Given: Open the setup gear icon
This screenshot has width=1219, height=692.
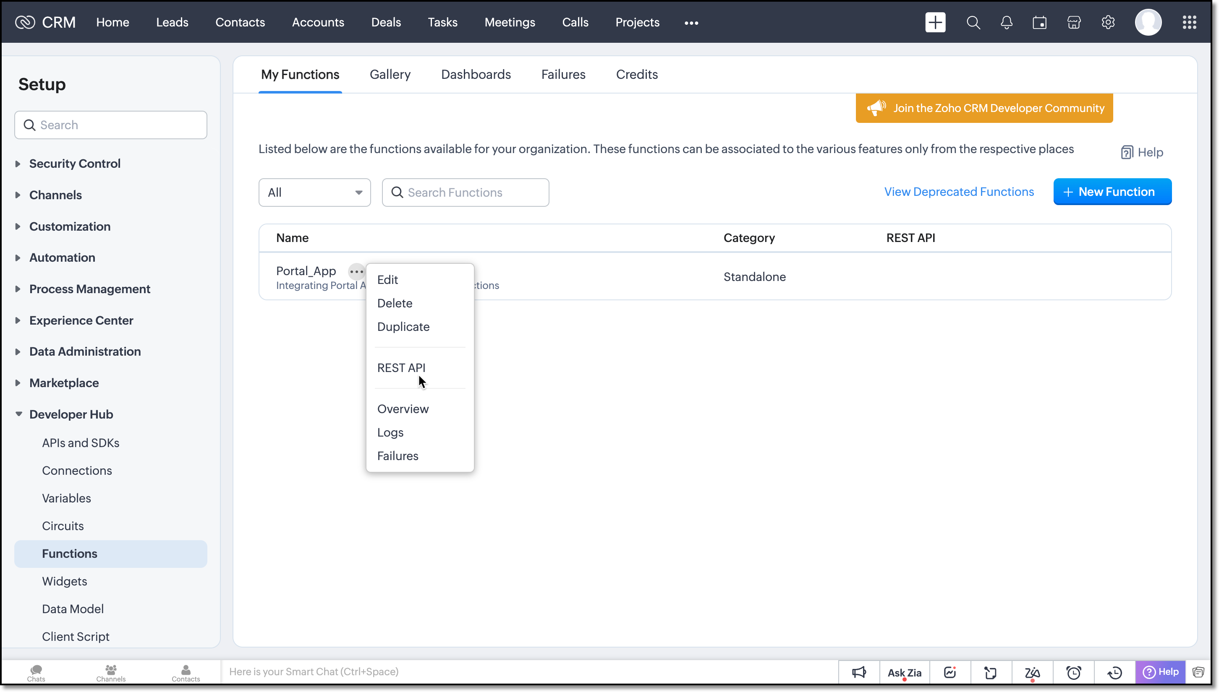Looking at the screenshot, I should click(1108, 22).
